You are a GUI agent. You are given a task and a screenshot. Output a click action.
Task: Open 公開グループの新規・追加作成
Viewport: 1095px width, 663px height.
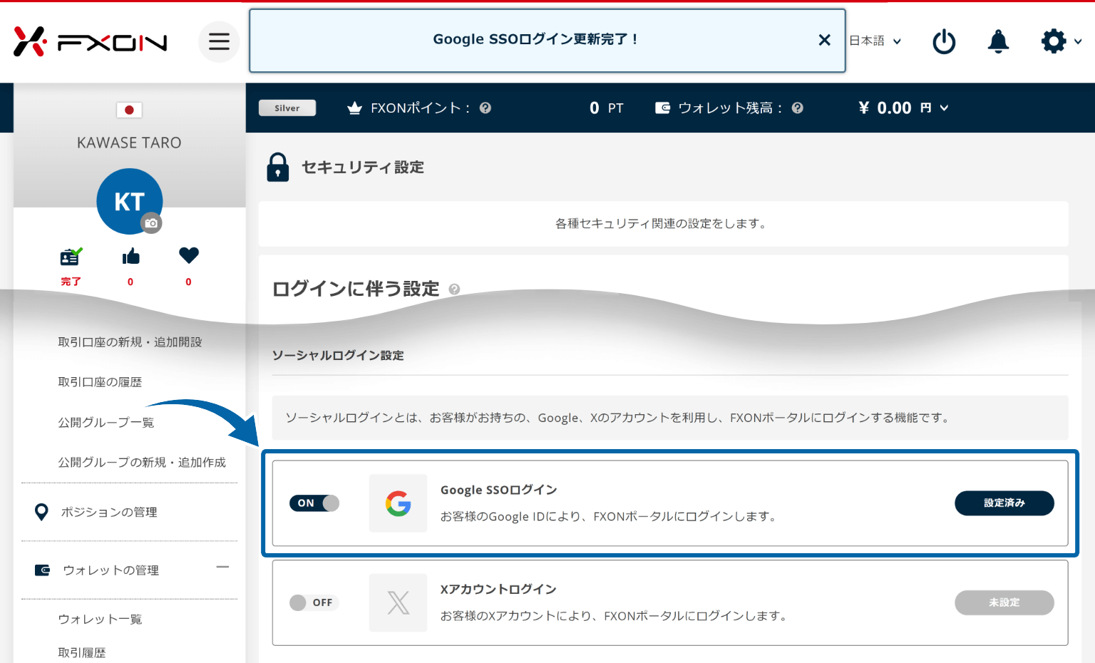(x=142, y=463)
